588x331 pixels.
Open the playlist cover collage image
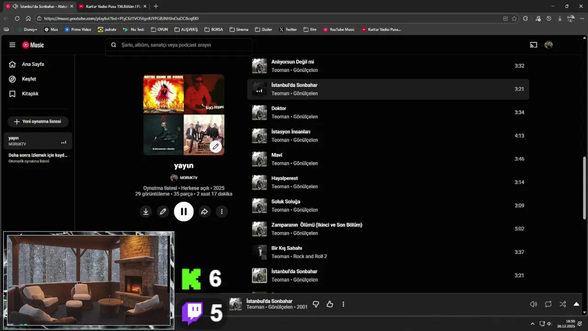point(184,114)
